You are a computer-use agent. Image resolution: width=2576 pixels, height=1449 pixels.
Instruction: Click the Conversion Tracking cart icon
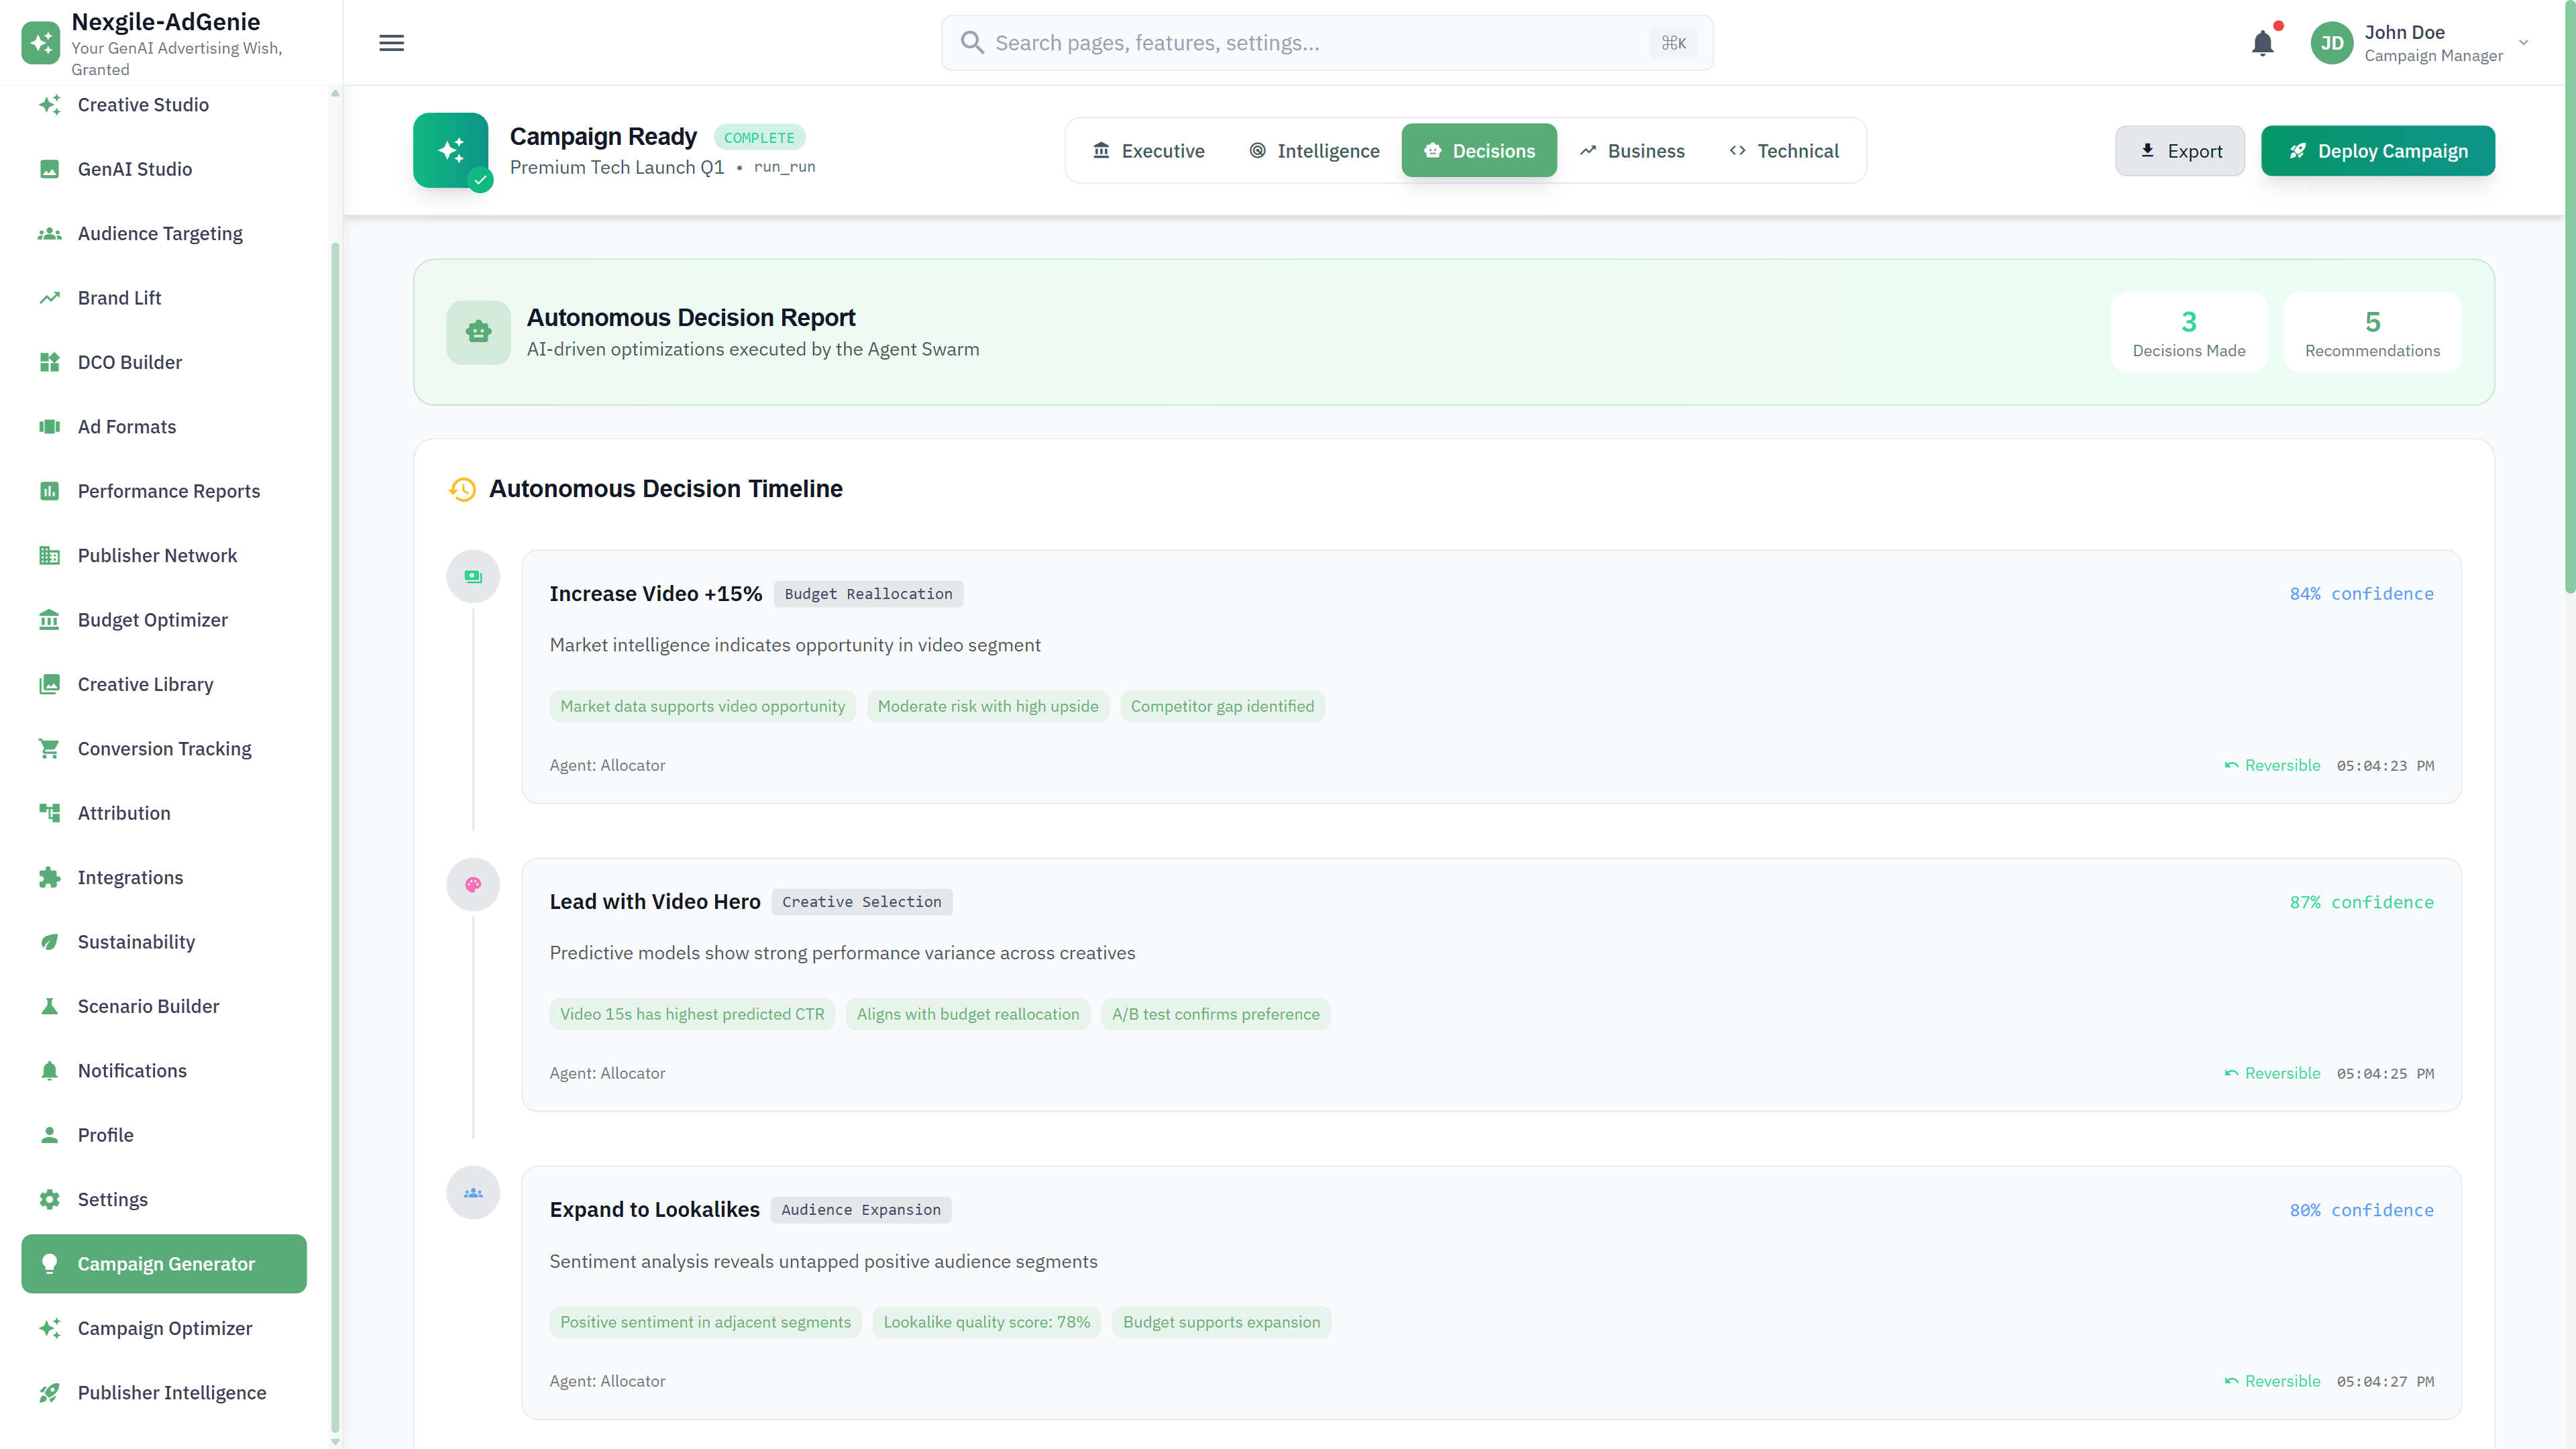50,748
